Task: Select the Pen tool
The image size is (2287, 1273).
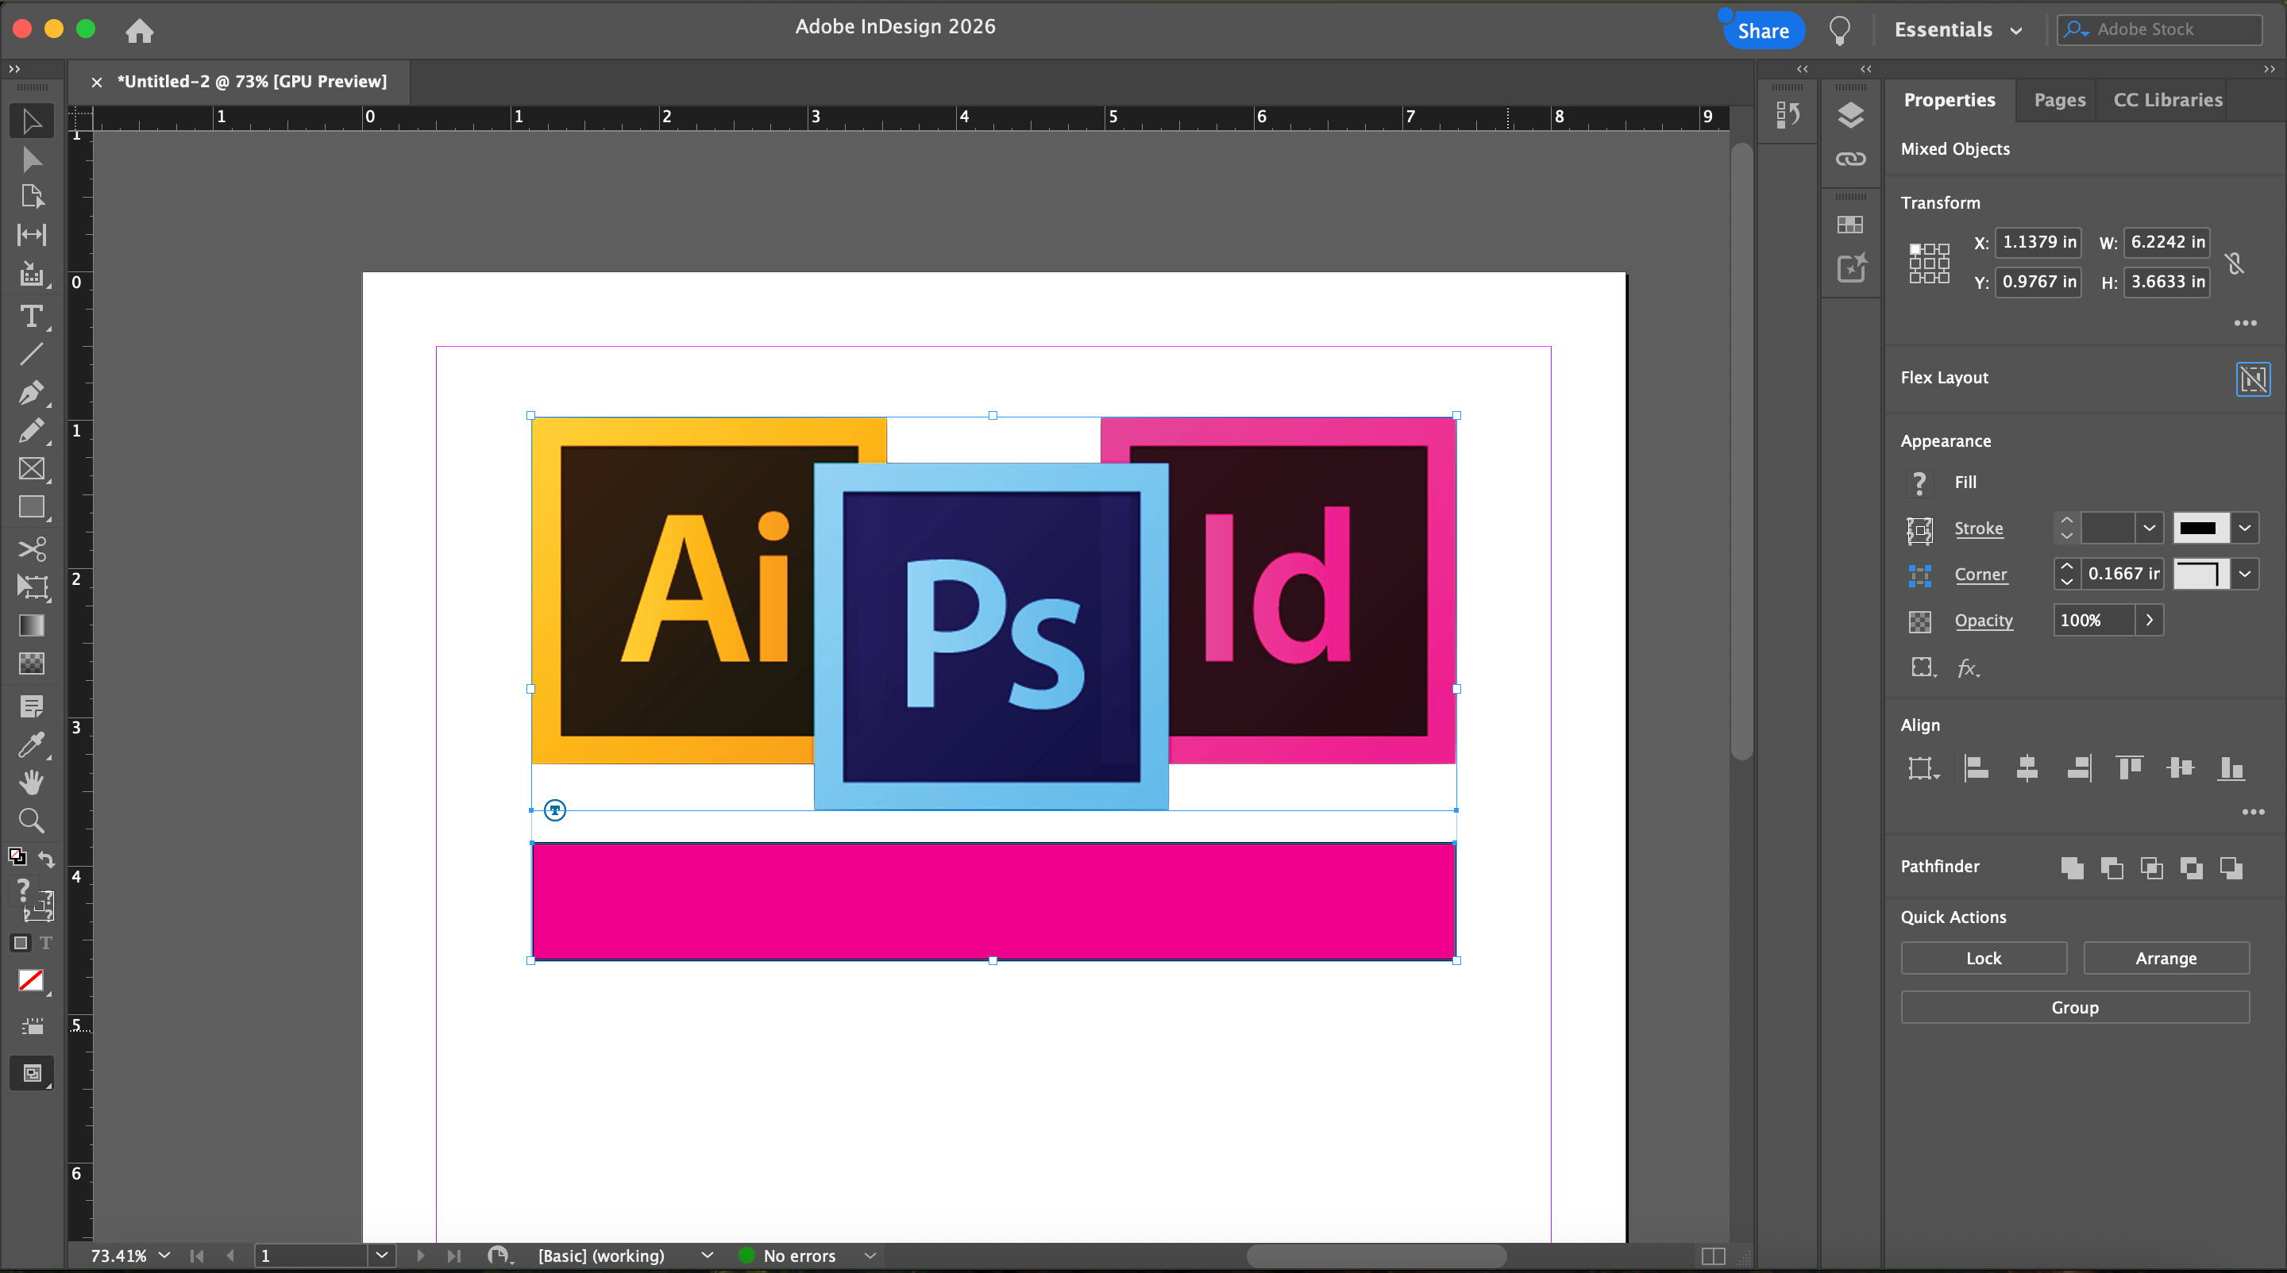Action: pos(31,392)
